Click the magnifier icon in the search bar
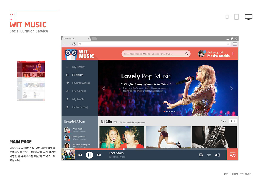The height and width of the screenshot is (185, 262). point(186,53)
